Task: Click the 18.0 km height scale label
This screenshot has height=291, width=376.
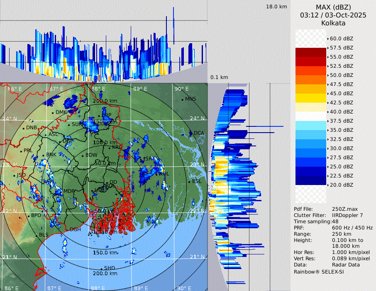Action: click(276, 7)
